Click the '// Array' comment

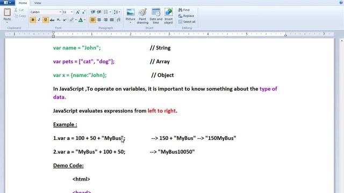pos(160,62)
